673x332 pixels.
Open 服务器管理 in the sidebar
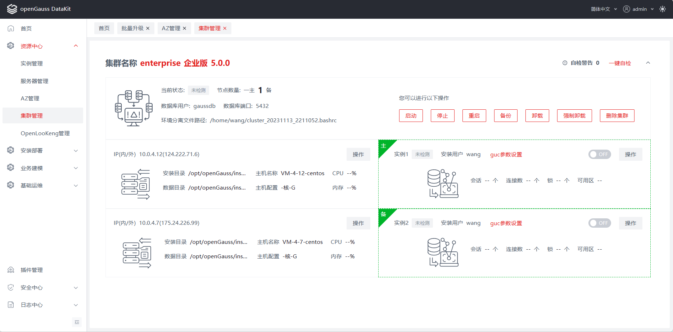(34, 81)
